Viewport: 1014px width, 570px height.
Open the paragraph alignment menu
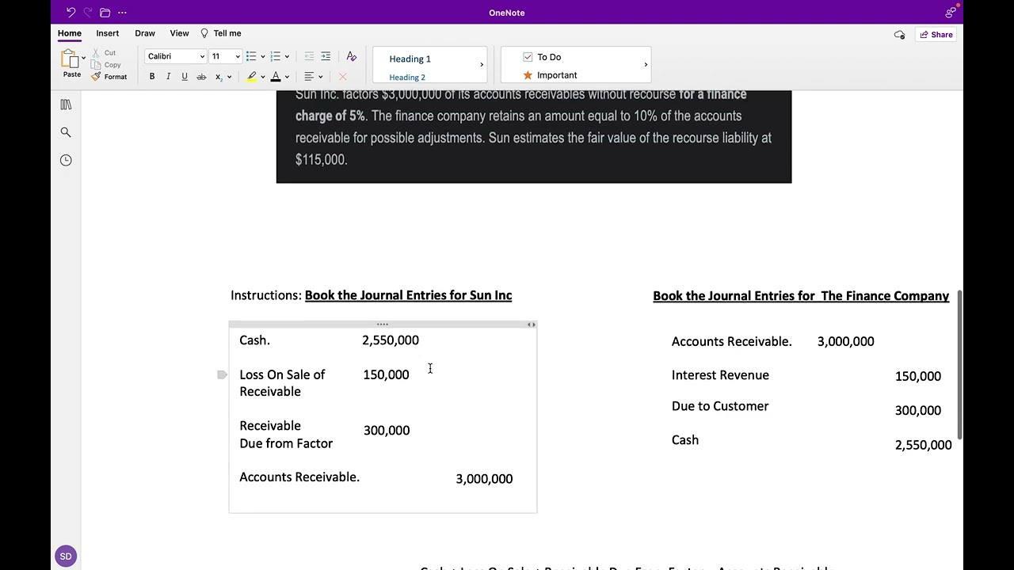point(314,77)
